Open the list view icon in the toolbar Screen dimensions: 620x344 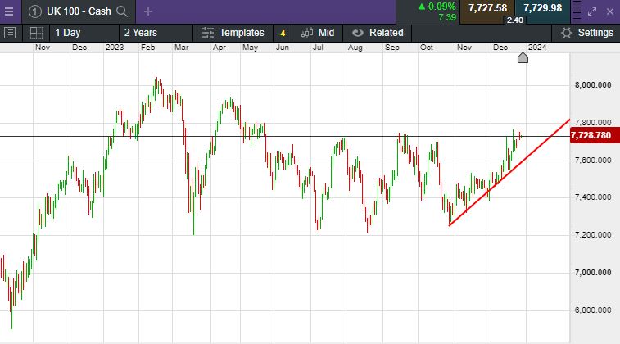click(10, 33)
